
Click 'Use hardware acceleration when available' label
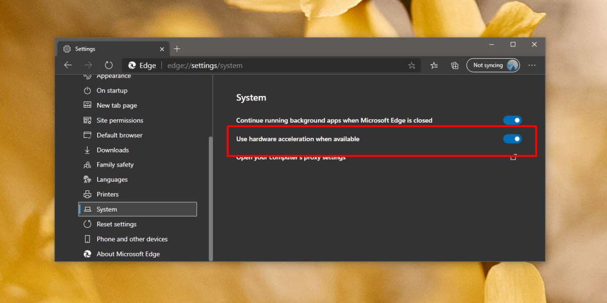point(298,139)
